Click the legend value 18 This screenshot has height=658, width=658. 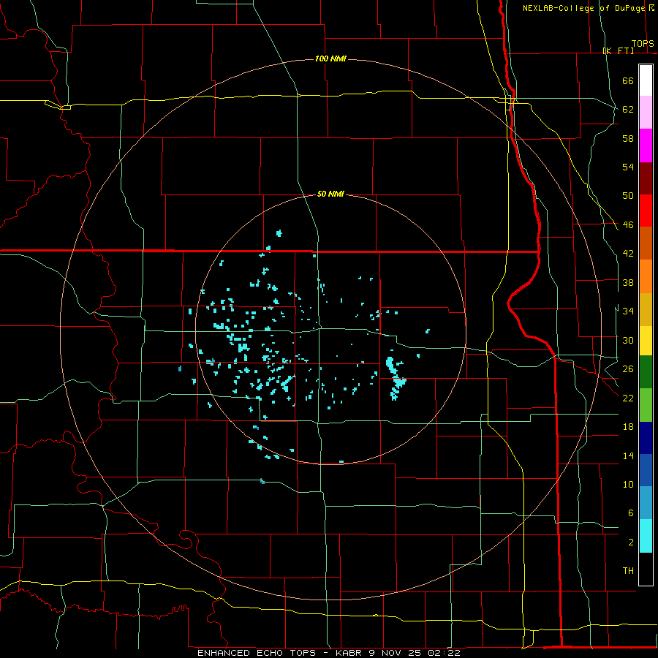[628, 427]
